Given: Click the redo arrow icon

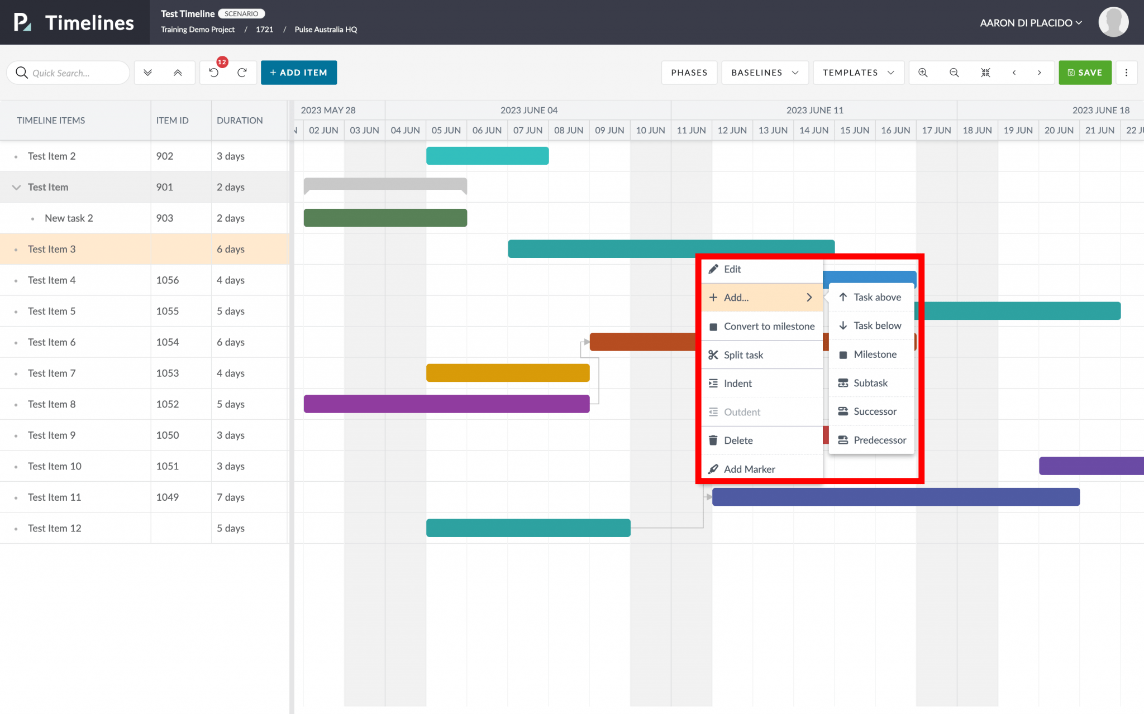Looking at the screenshot, I should click(x=242, y=72).
